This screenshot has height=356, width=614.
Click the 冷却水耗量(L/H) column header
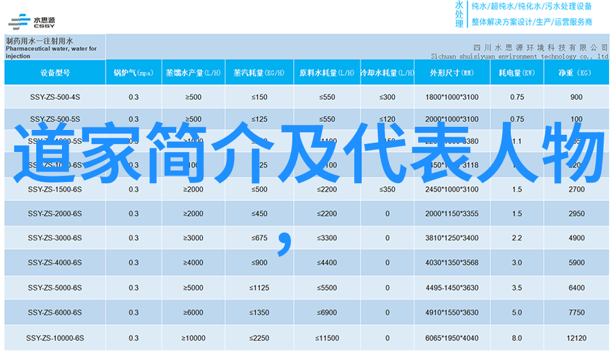point(387,72)
